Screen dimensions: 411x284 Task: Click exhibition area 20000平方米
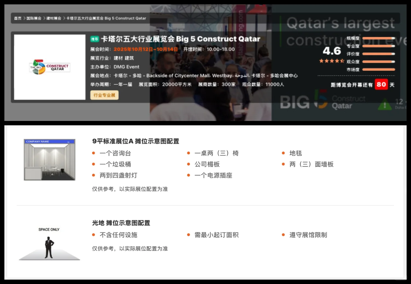point(177,84)
